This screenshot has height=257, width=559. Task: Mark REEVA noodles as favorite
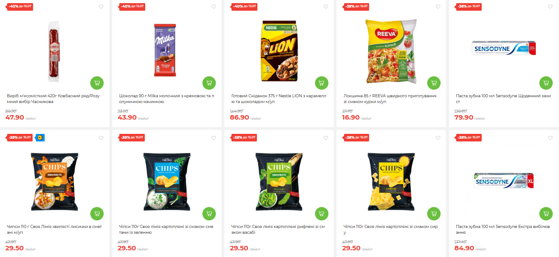click(437, 7)
